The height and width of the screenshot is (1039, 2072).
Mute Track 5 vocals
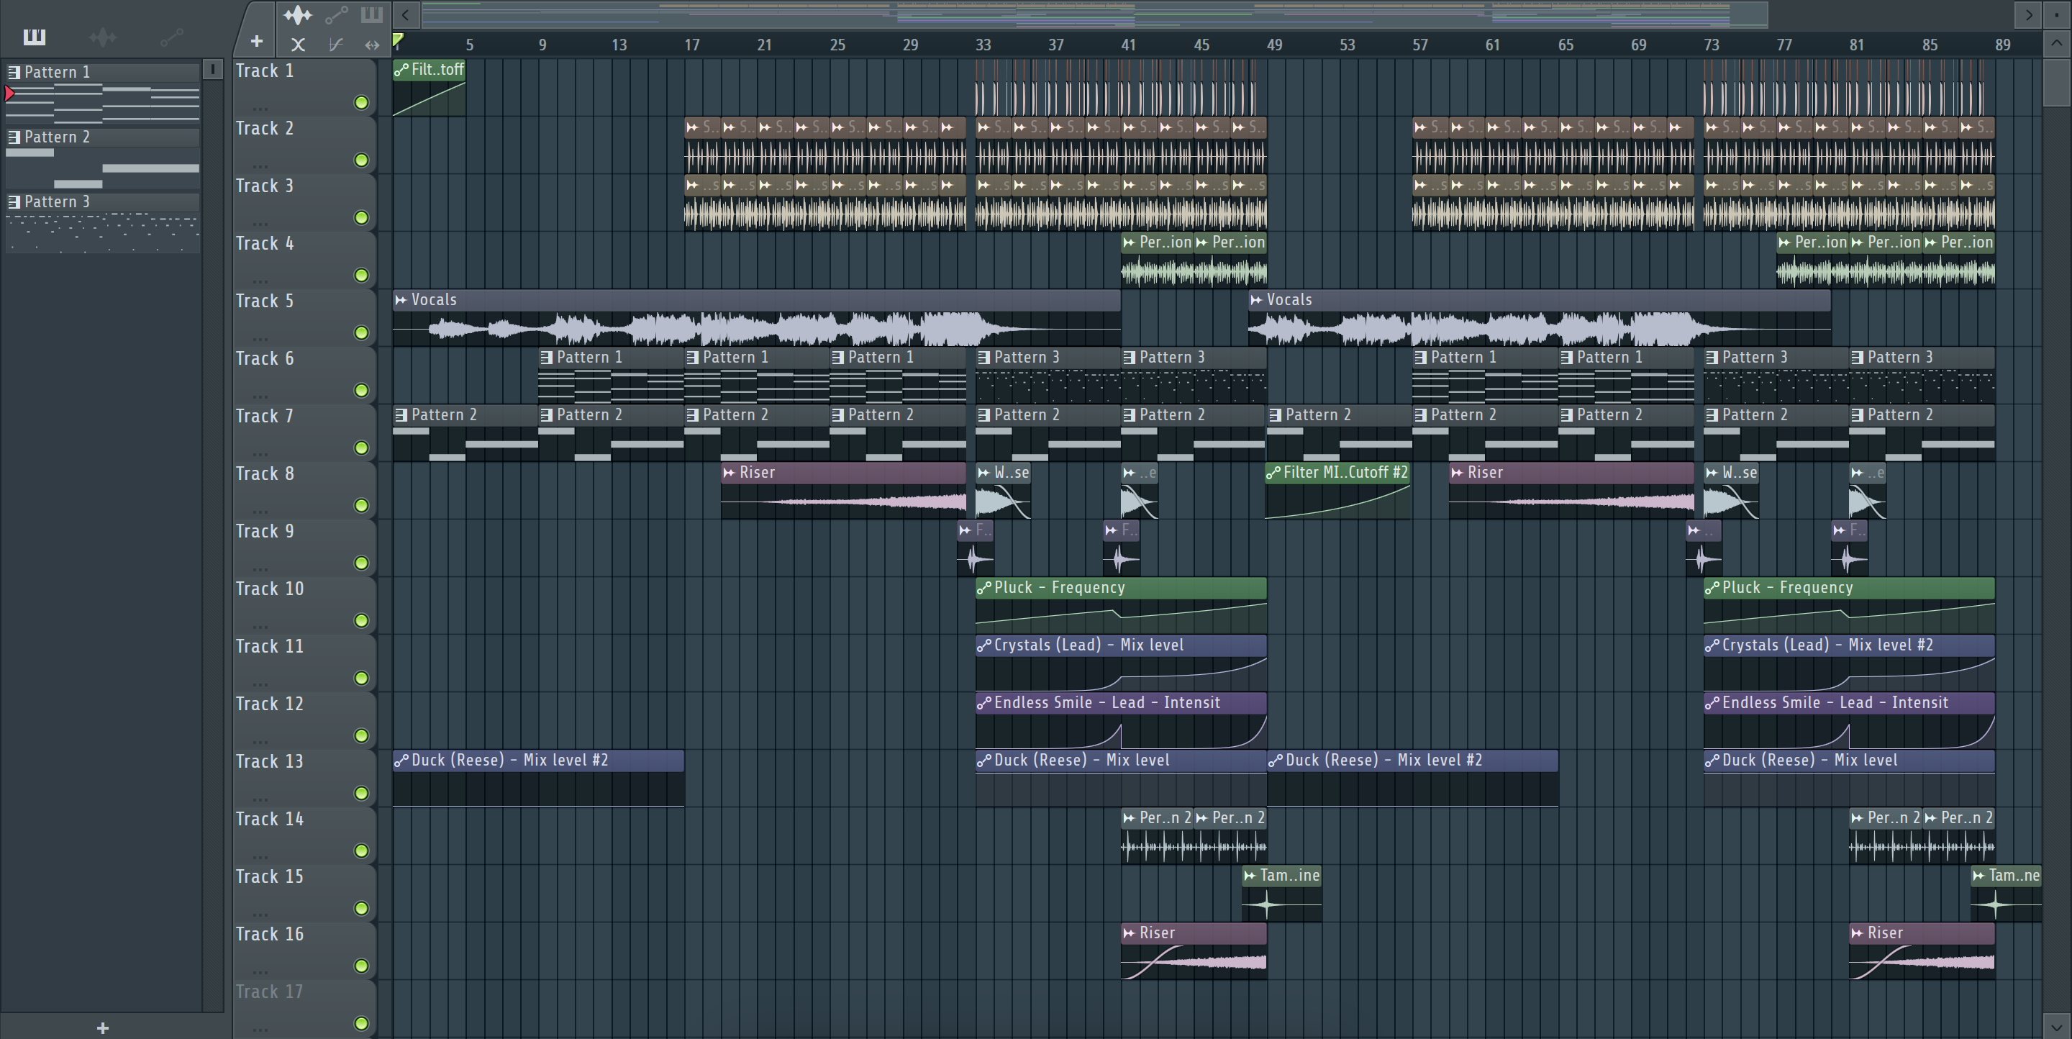coord(361,333)
